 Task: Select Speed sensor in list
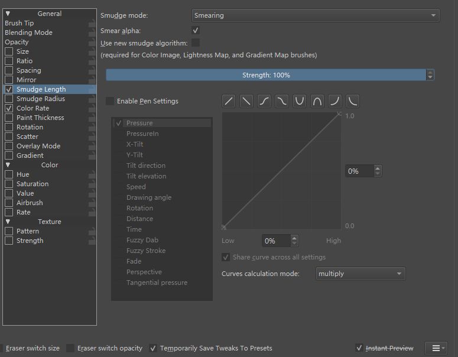point(162,187)
